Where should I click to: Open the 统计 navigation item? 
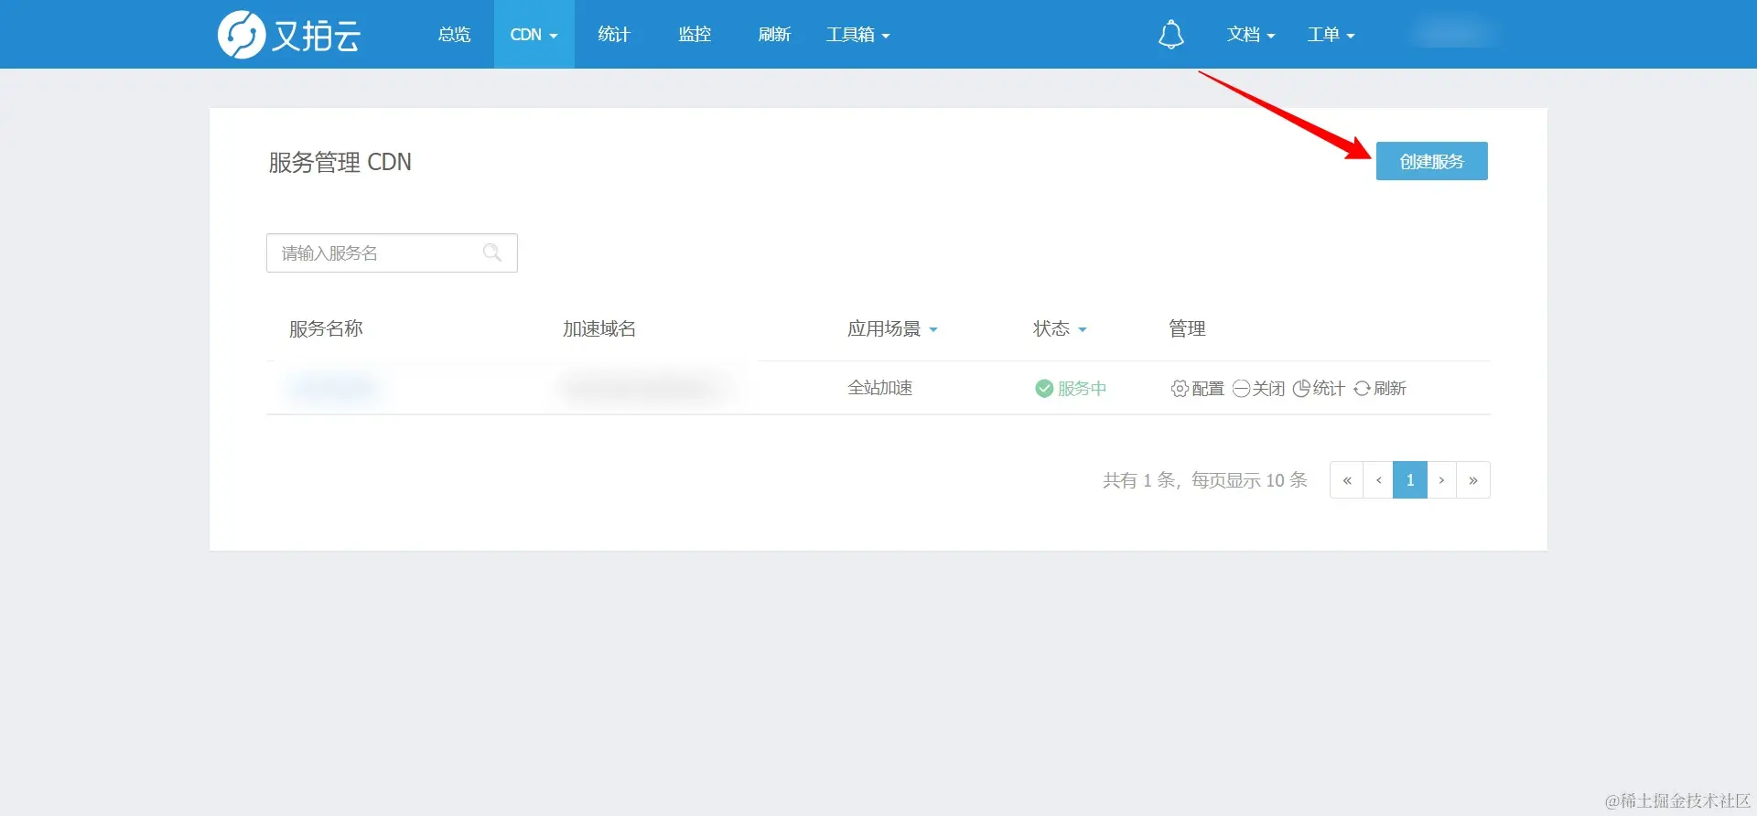point(614,35)
